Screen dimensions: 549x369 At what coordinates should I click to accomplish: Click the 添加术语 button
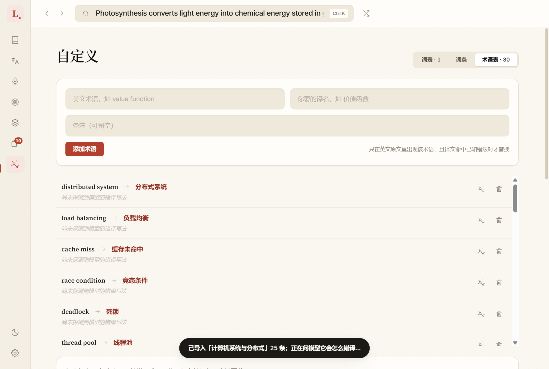pyautogui.click(x=85, y=149)
